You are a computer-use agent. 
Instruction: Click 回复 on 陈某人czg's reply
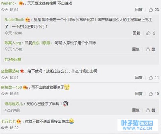(x=136, y=49)
